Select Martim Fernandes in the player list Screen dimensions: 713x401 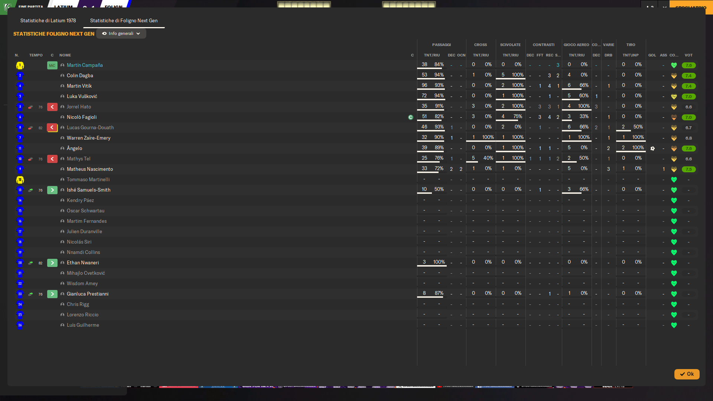coord(87,221)
